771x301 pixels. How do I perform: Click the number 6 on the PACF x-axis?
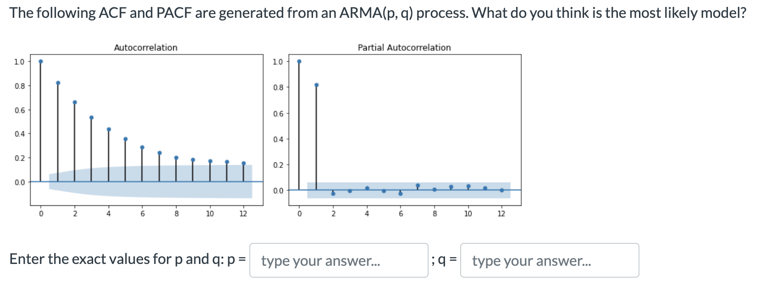pyautogui.click(x=401, y=213)
